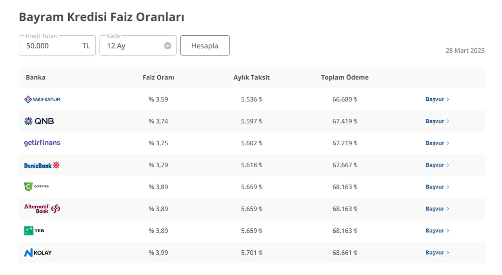The image size is (502, 275).
Task: Click the QNB bank logo
Action: 39,121
